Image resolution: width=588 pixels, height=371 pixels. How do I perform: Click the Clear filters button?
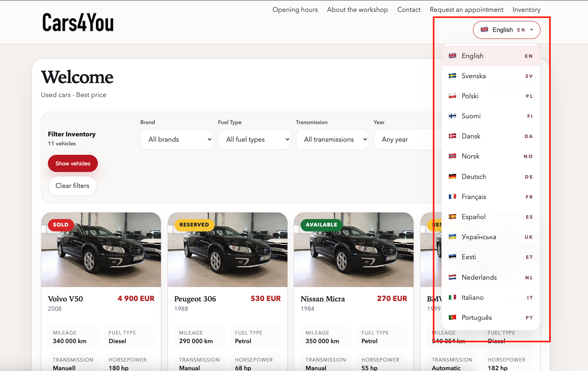coord(72,186)
